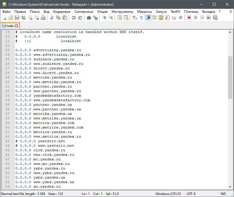Toggle synchronized horizontal scrolling

click(x=126, y=18)
